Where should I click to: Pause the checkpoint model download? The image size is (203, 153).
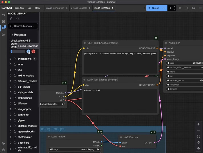click(28, 51)
